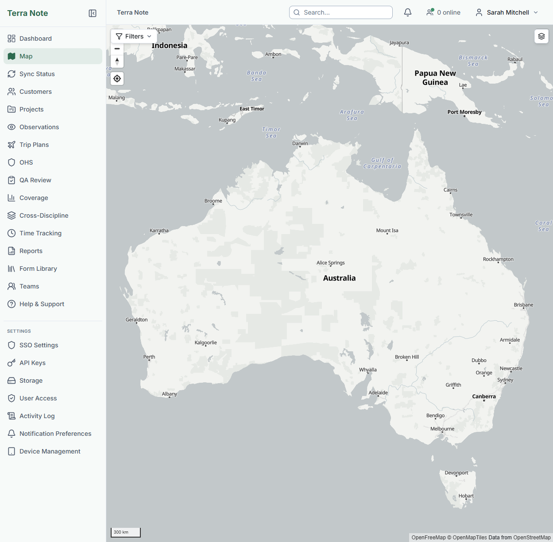Select Dashboard in the navigation
The height and width of the screenshot is (542, 553).
coord(35,38)
